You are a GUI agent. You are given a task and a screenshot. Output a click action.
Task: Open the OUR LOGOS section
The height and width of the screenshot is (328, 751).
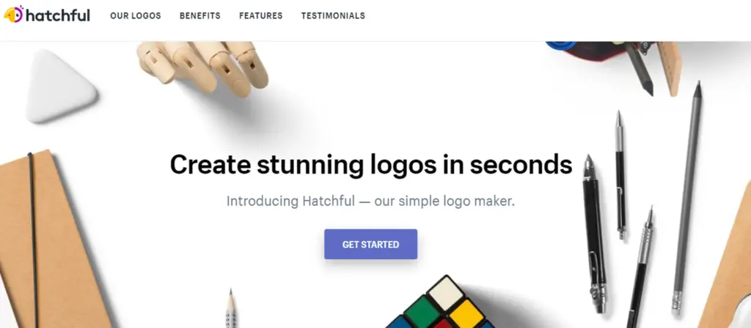136,16
